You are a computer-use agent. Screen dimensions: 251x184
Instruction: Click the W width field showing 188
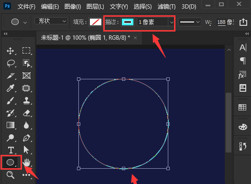click(225, 22)
